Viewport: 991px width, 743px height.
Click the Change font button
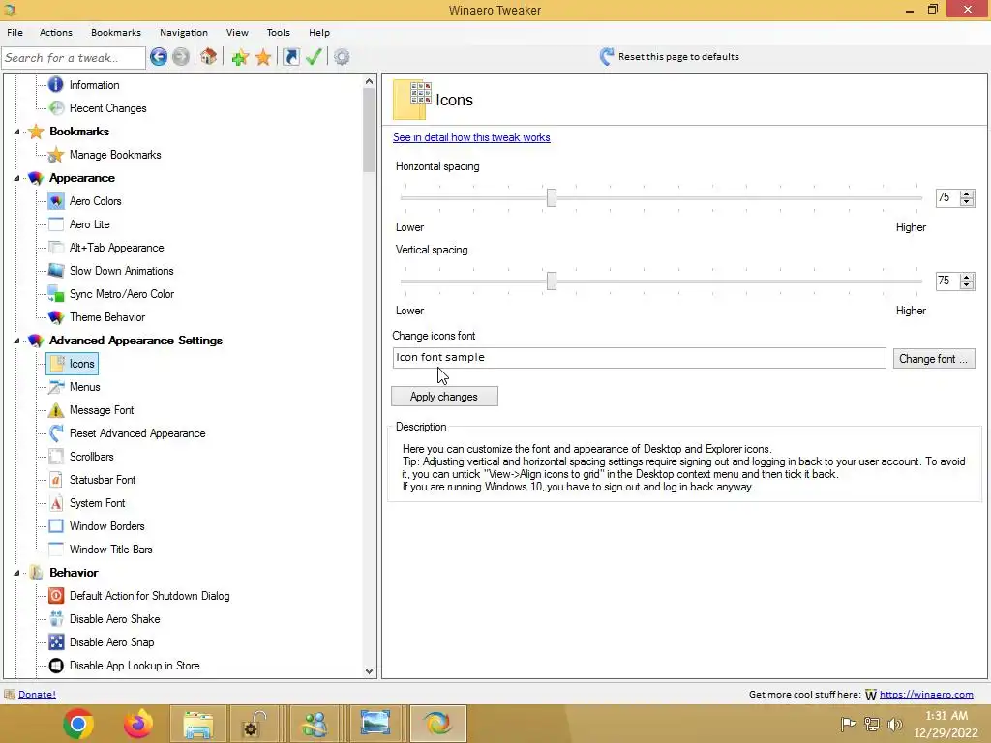click(934, 358)
